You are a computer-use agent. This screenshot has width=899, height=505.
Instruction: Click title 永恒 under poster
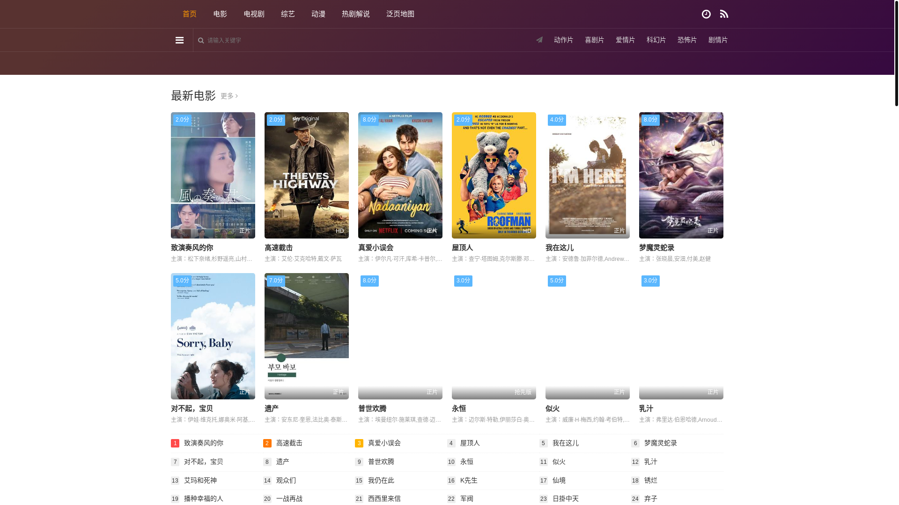459,409
